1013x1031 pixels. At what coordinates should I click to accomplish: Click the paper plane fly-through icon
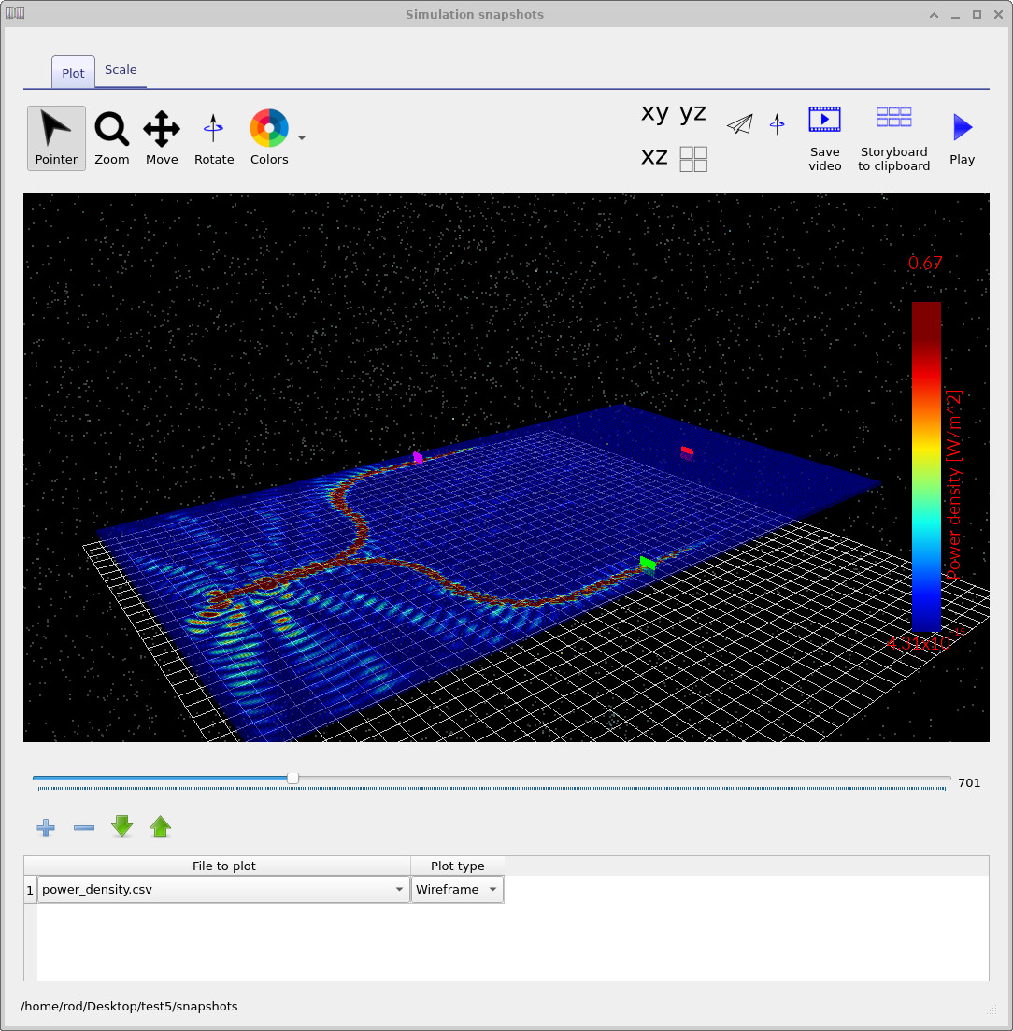pyautogui.click(x=739, y=122)
